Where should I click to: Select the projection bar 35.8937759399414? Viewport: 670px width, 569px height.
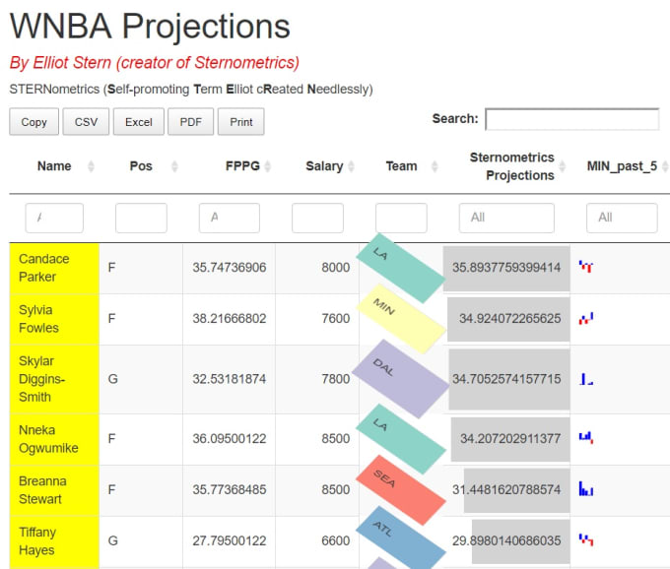click(x=506, y=269)
